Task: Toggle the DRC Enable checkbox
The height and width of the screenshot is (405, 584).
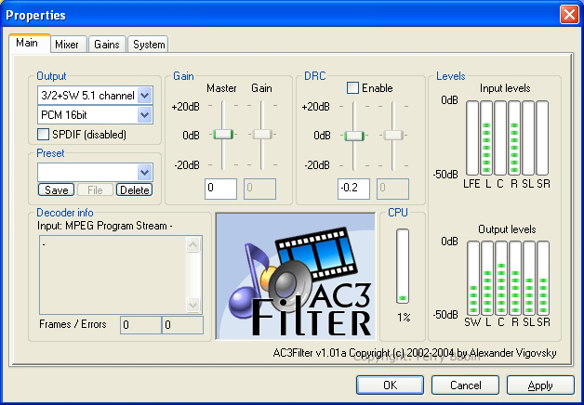Action: point(353,88)
